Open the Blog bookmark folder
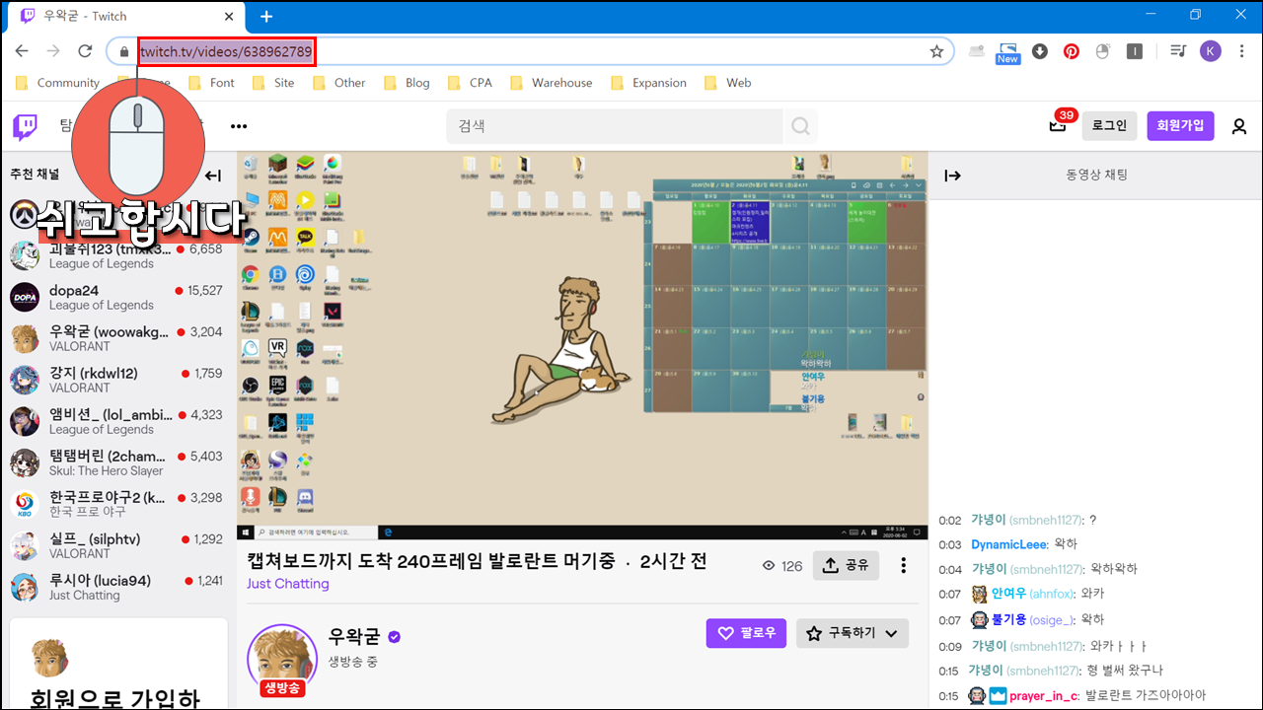 pos(407,83)
